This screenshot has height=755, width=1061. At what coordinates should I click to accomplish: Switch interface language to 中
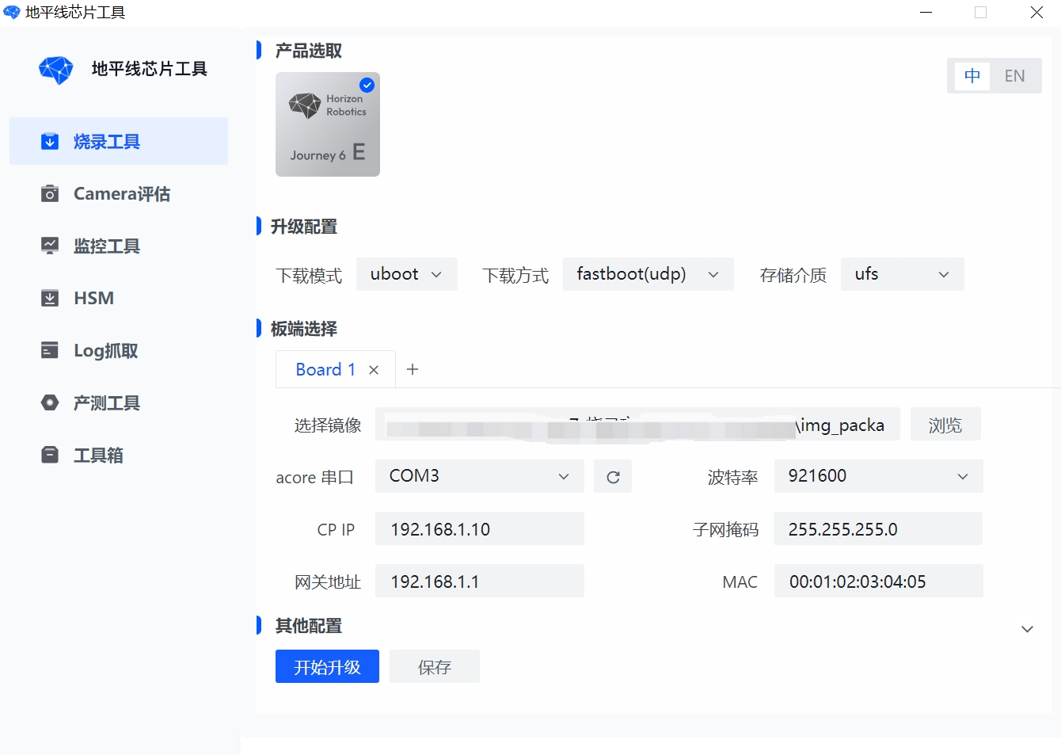(972, 76)
